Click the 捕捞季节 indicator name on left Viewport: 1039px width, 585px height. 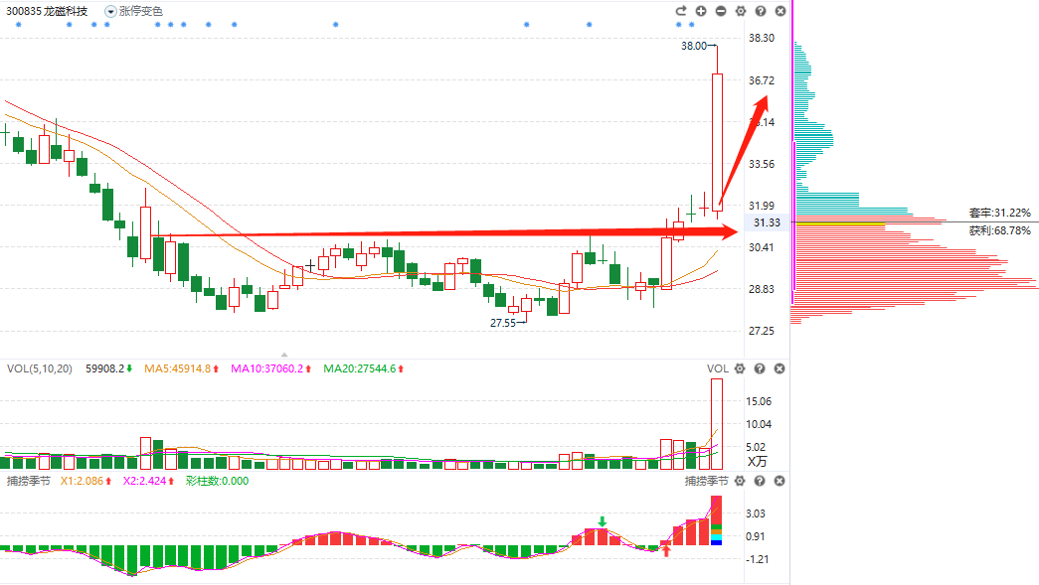point(28,481)
